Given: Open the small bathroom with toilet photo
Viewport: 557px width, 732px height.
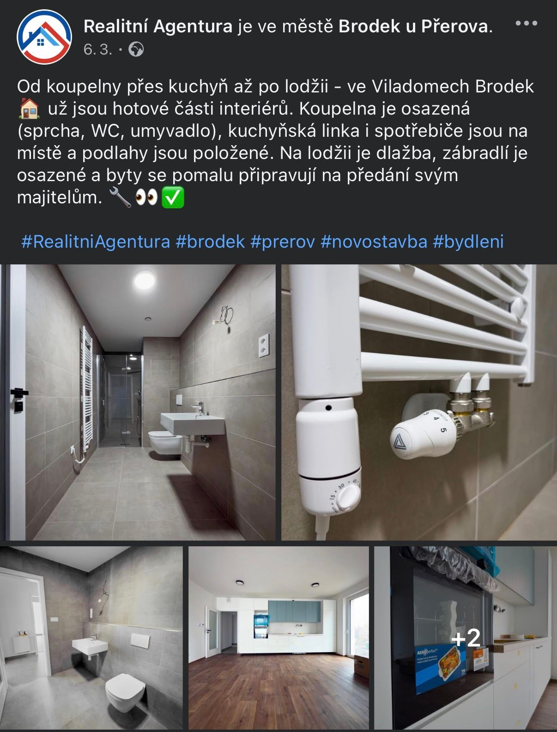Looking at the screenshot, I should point(91,638).
